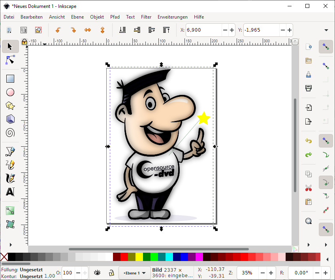The width and height of the screenshot is (335, 280).
Task: Flip the selection horizontally
Action: (x=88, y=30)
